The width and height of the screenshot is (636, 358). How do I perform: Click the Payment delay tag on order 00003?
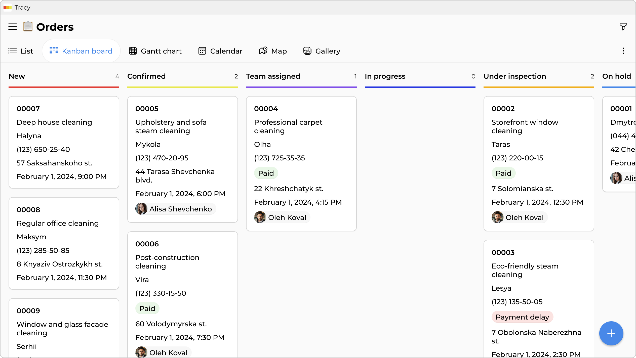coord(522,317)
